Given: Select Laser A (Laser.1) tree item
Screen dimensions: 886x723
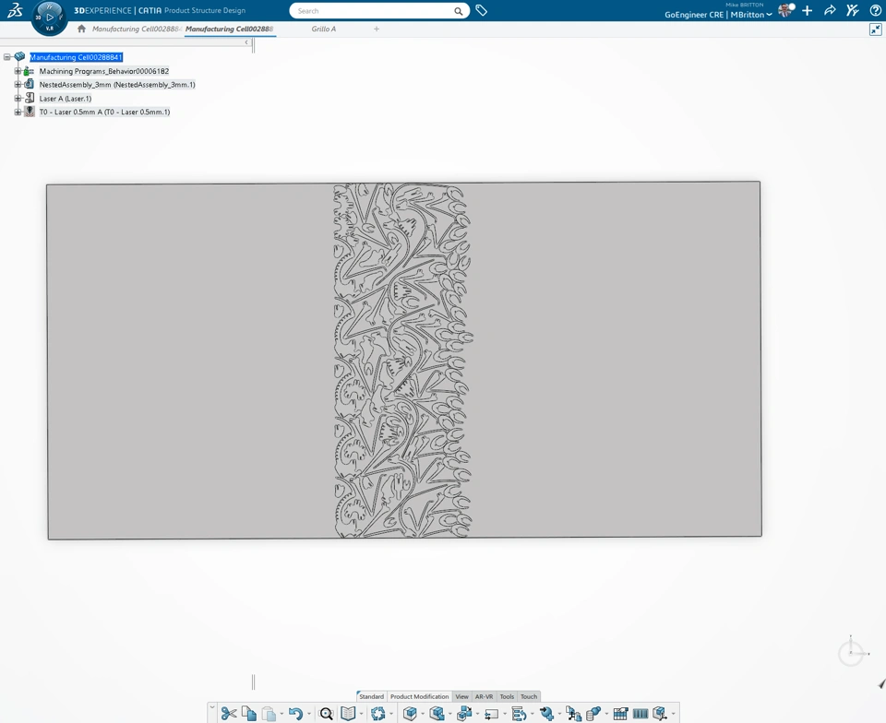Looking at the screenshot, I should coord(65,98).
